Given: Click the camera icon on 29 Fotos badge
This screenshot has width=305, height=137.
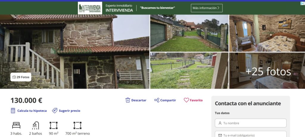Looking at the screenshot, I should click(14, 77).
